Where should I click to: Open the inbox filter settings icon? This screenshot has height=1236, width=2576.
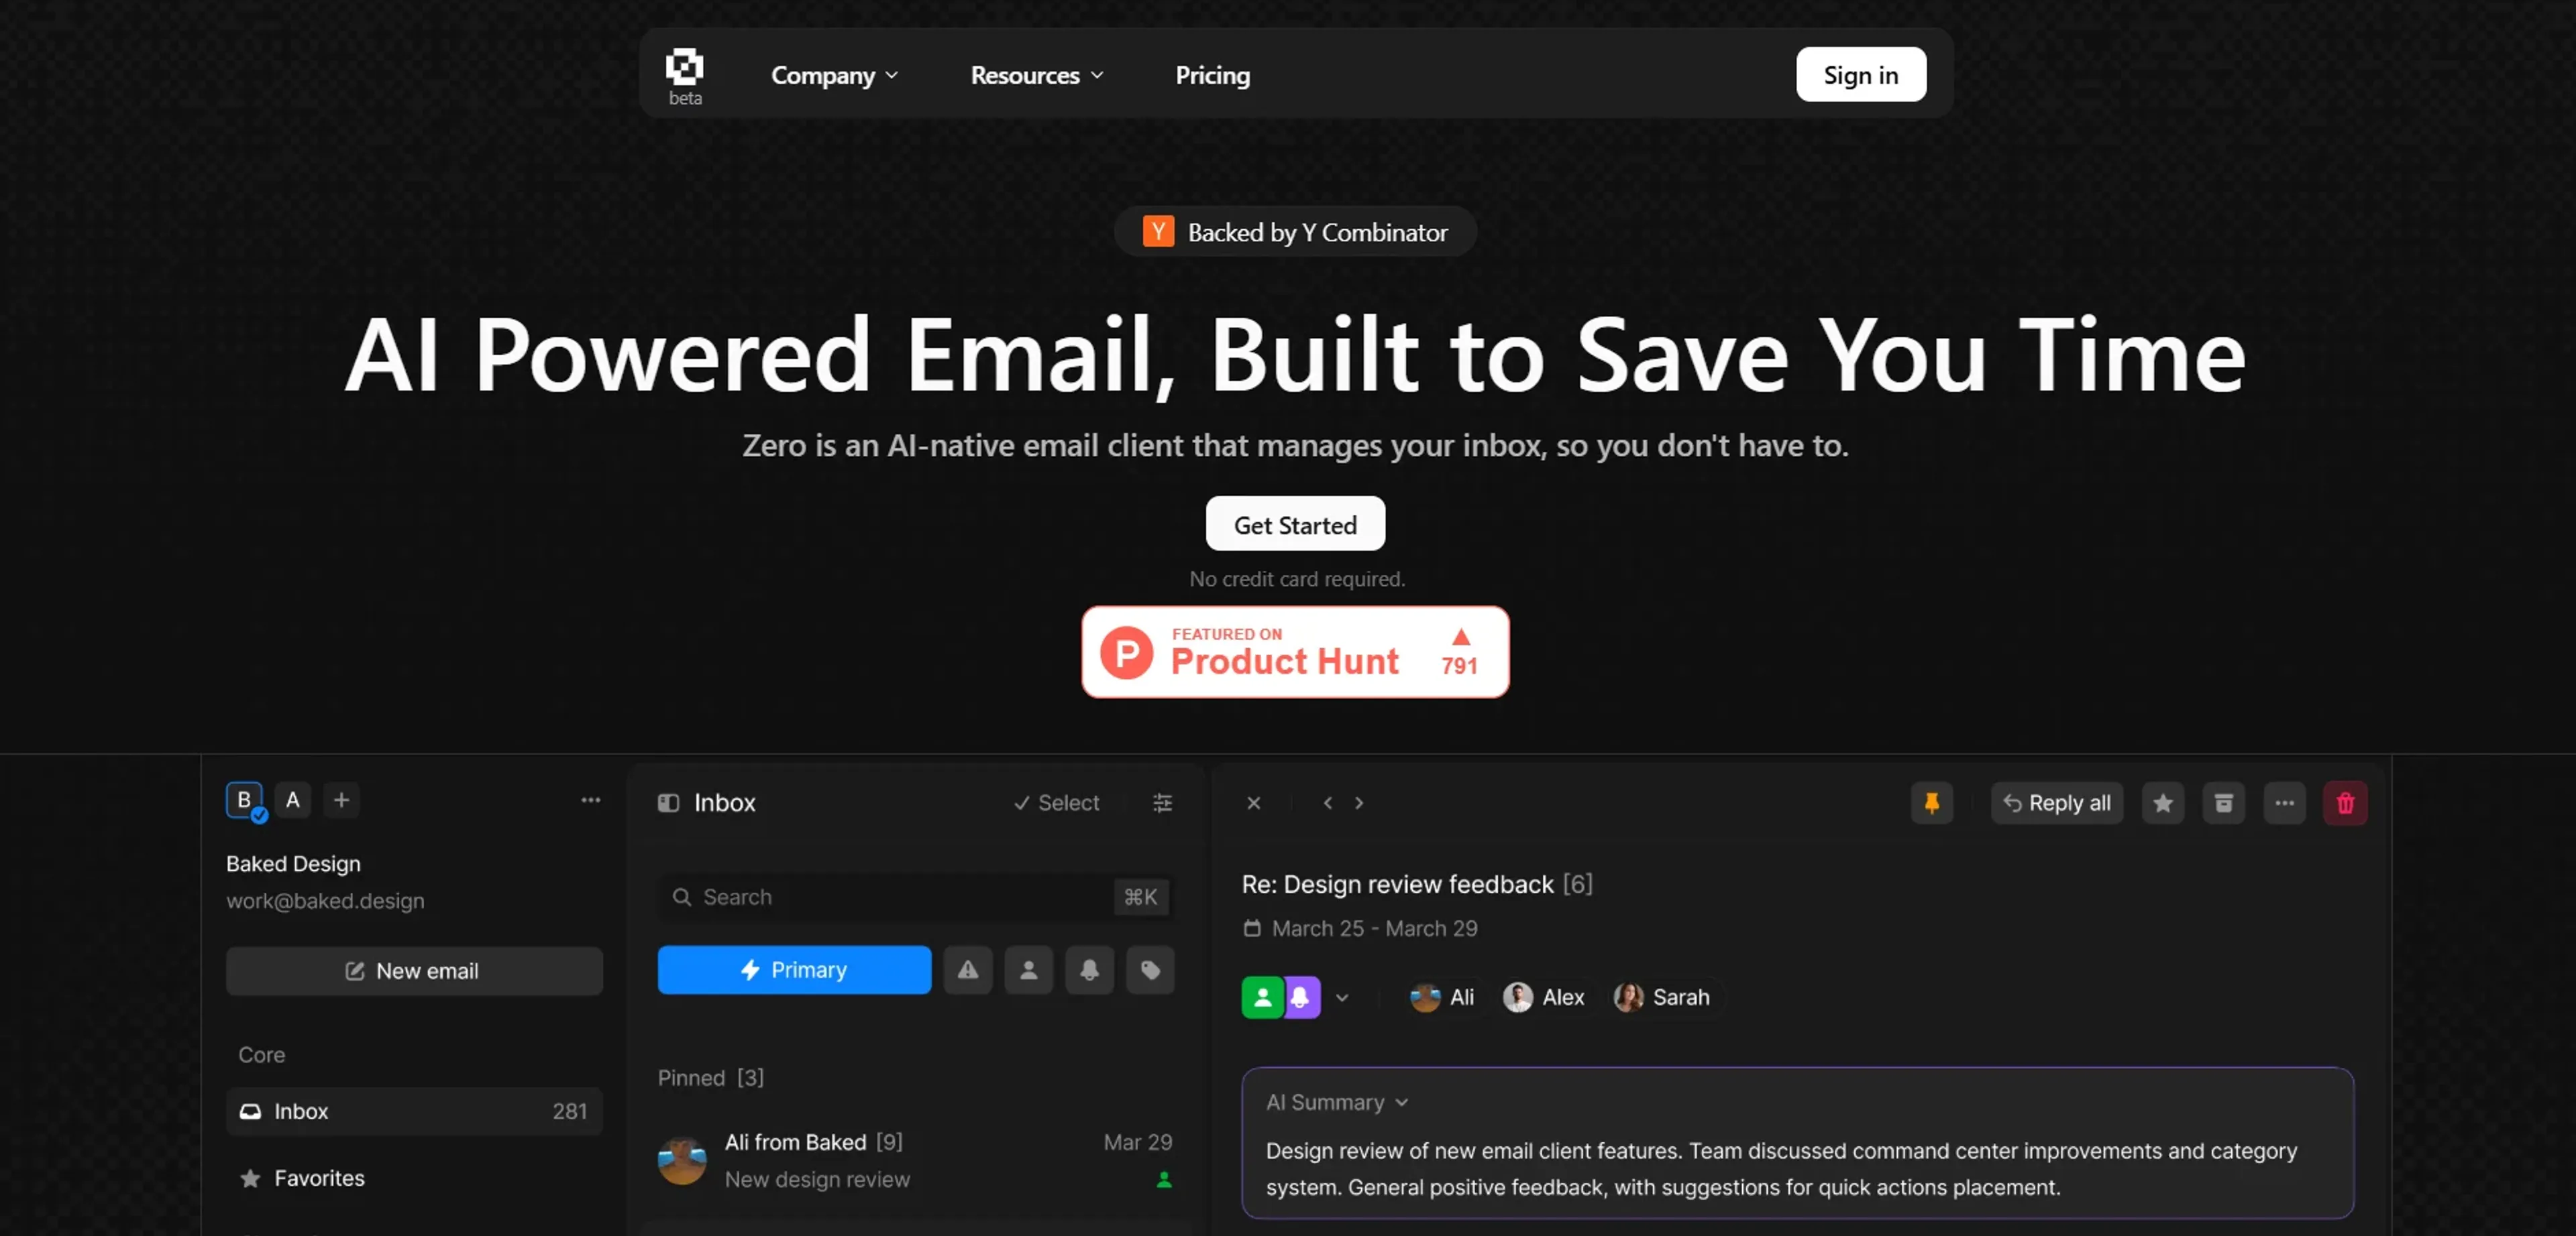pyautogui.click(x=1162, y=802)
